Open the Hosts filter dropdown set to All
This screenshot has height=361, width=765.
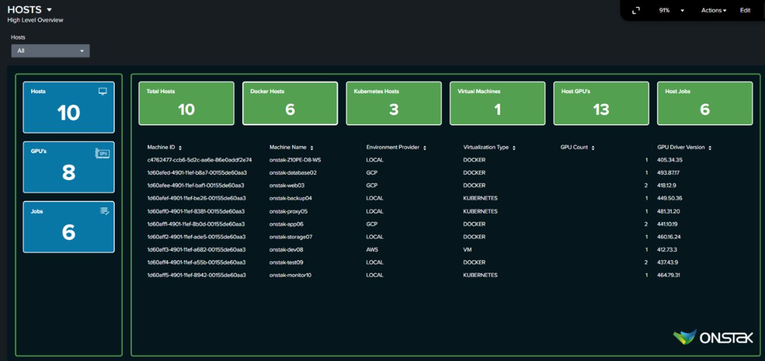[x=50, y=51]
